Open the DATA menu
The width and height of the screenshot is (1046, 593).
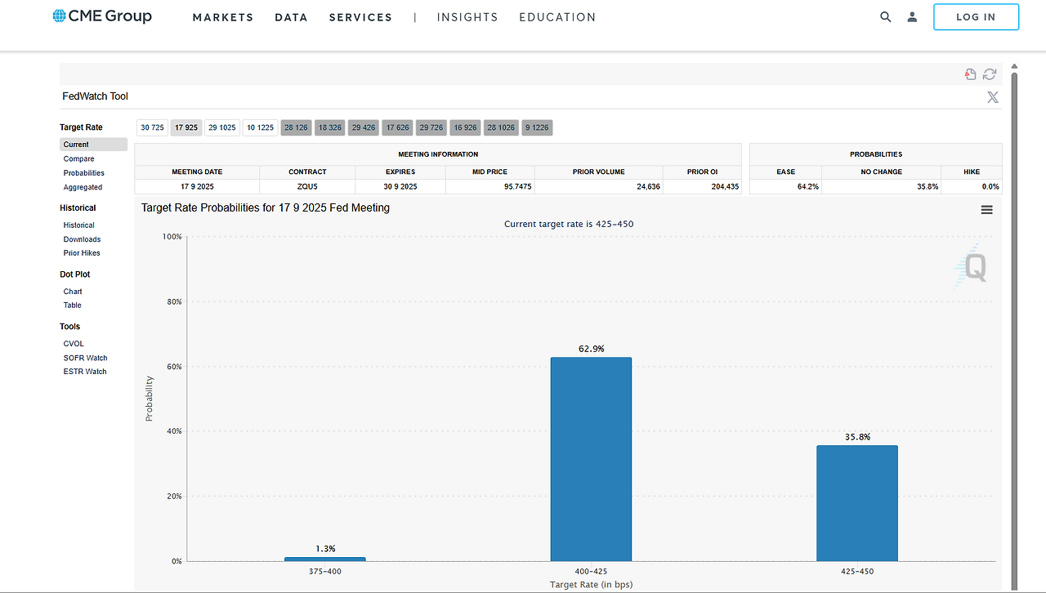pyautogui.click(x=291, y=17)
